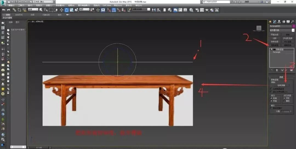Switch to the Display command panel tab
Screen dimensions: 296x149
[288, 22]
